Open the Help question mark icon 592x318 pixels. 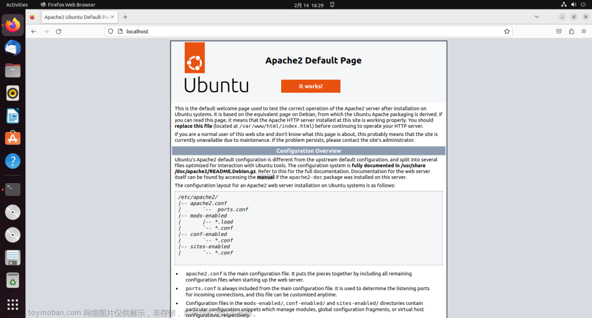(x=12, y=161)
